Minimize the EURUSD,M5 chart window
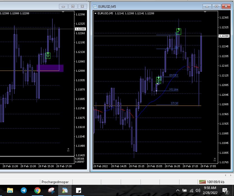Image resolution: width=234 pixels, height=196 pixels. pos(207,6)
